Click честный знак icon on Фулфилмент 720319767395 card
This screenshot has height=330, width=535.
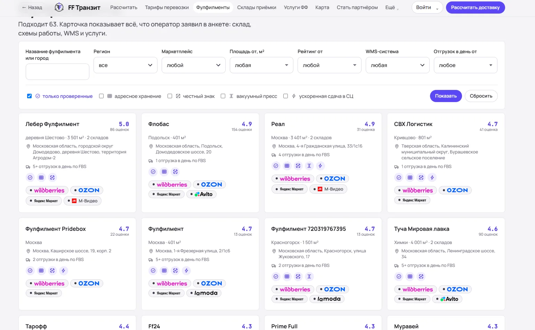pyautogui.click(x=298, y=277)
